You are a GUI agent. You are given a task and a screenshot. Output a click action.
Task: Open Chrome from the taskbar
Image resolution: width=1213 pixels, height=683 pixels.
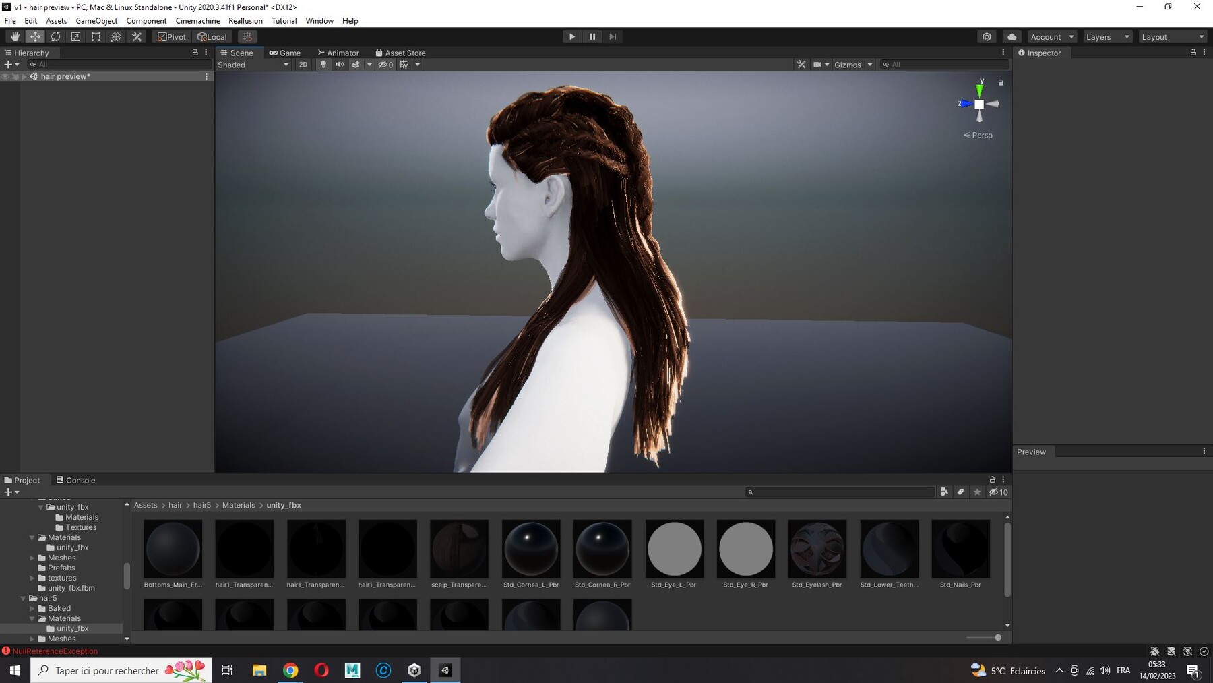290,670
